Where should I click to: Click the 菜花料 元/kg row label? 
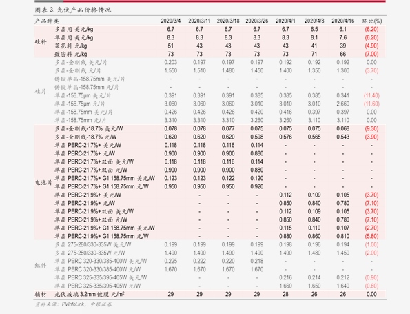pos(71,46)
